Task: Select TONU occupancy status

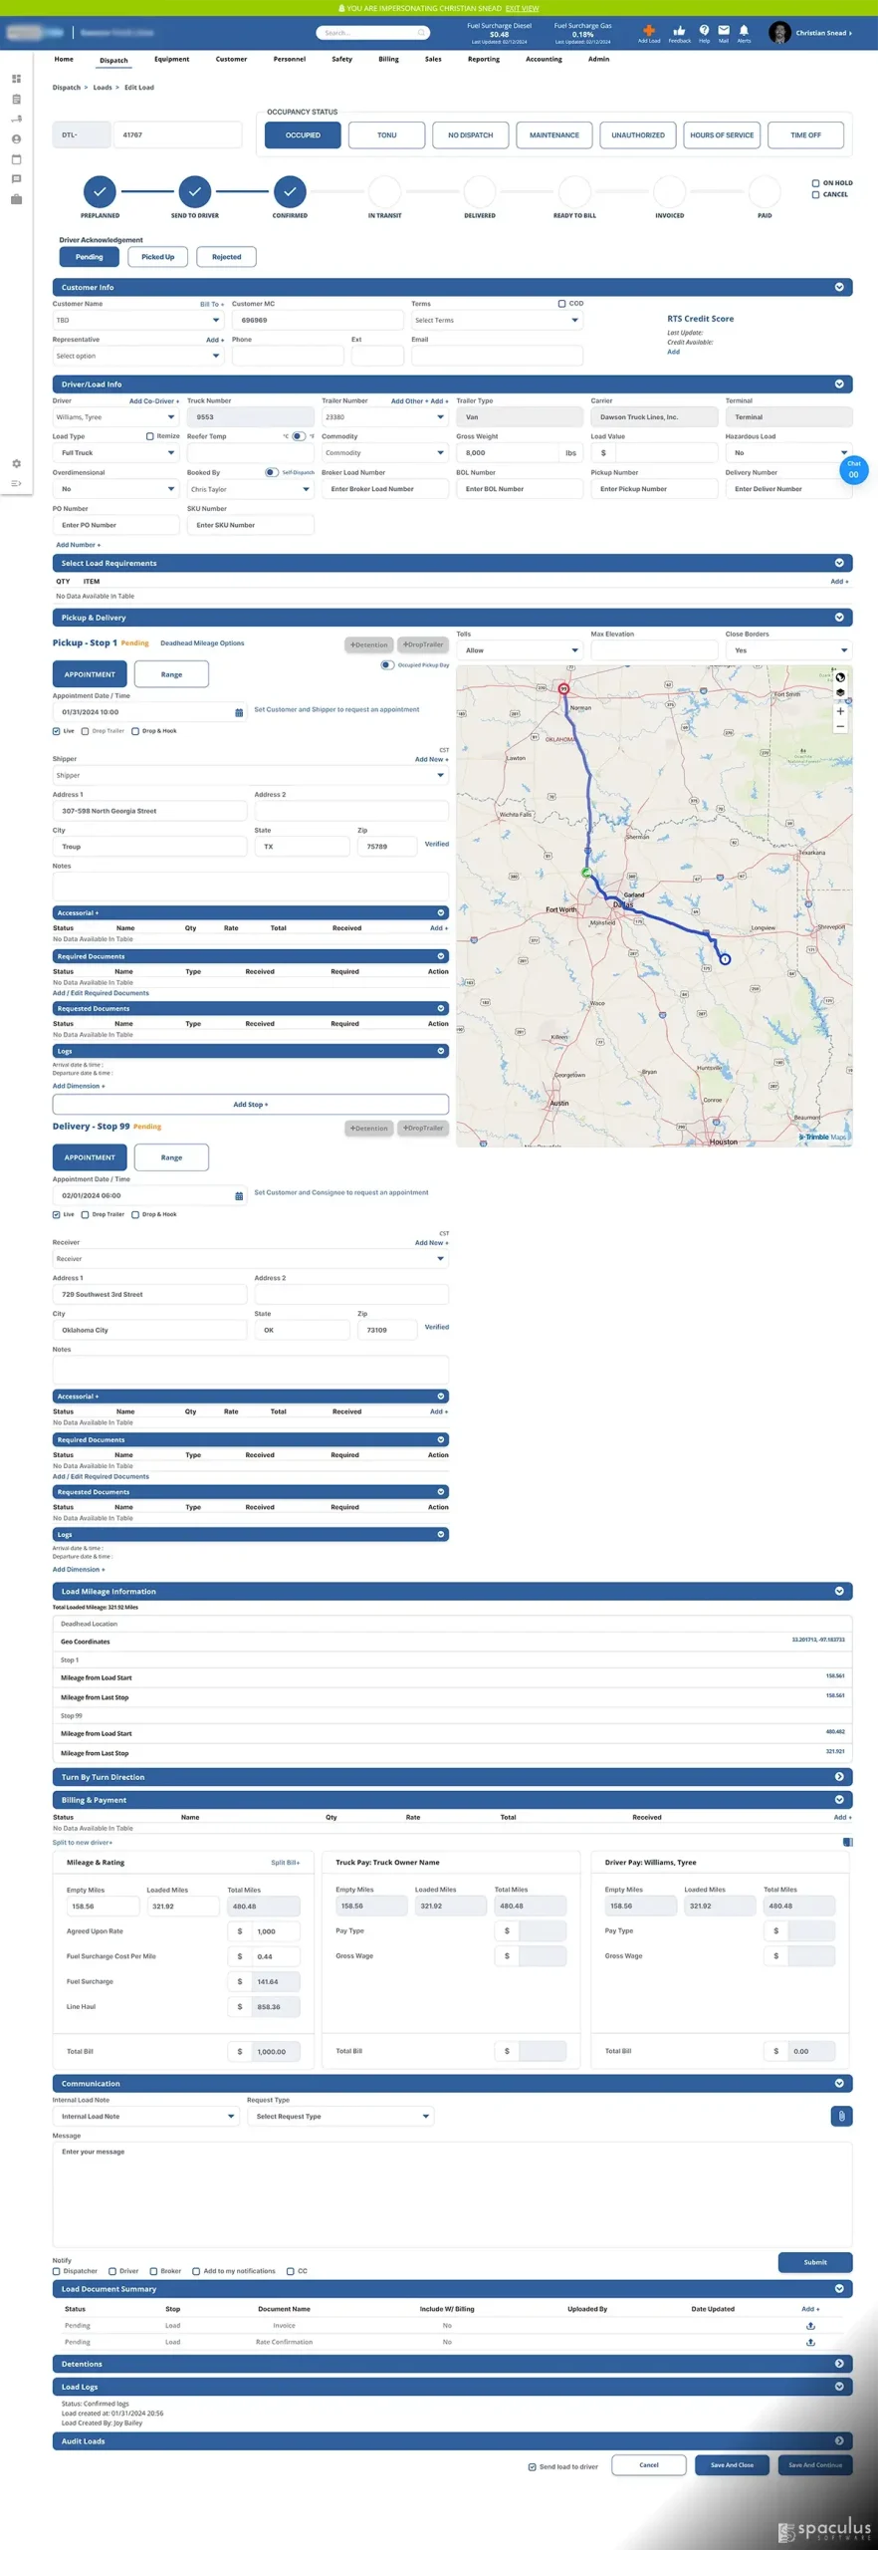Action: click(x=387, y=135)
